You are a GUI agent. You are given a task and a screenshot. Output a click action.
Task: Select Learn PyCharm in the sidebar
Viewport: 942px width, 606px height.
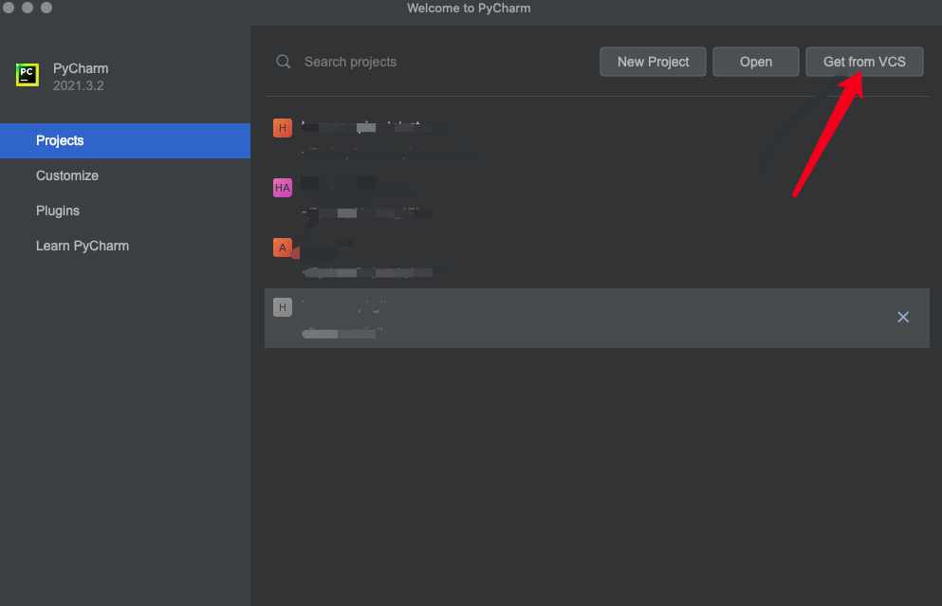[83, 246]
